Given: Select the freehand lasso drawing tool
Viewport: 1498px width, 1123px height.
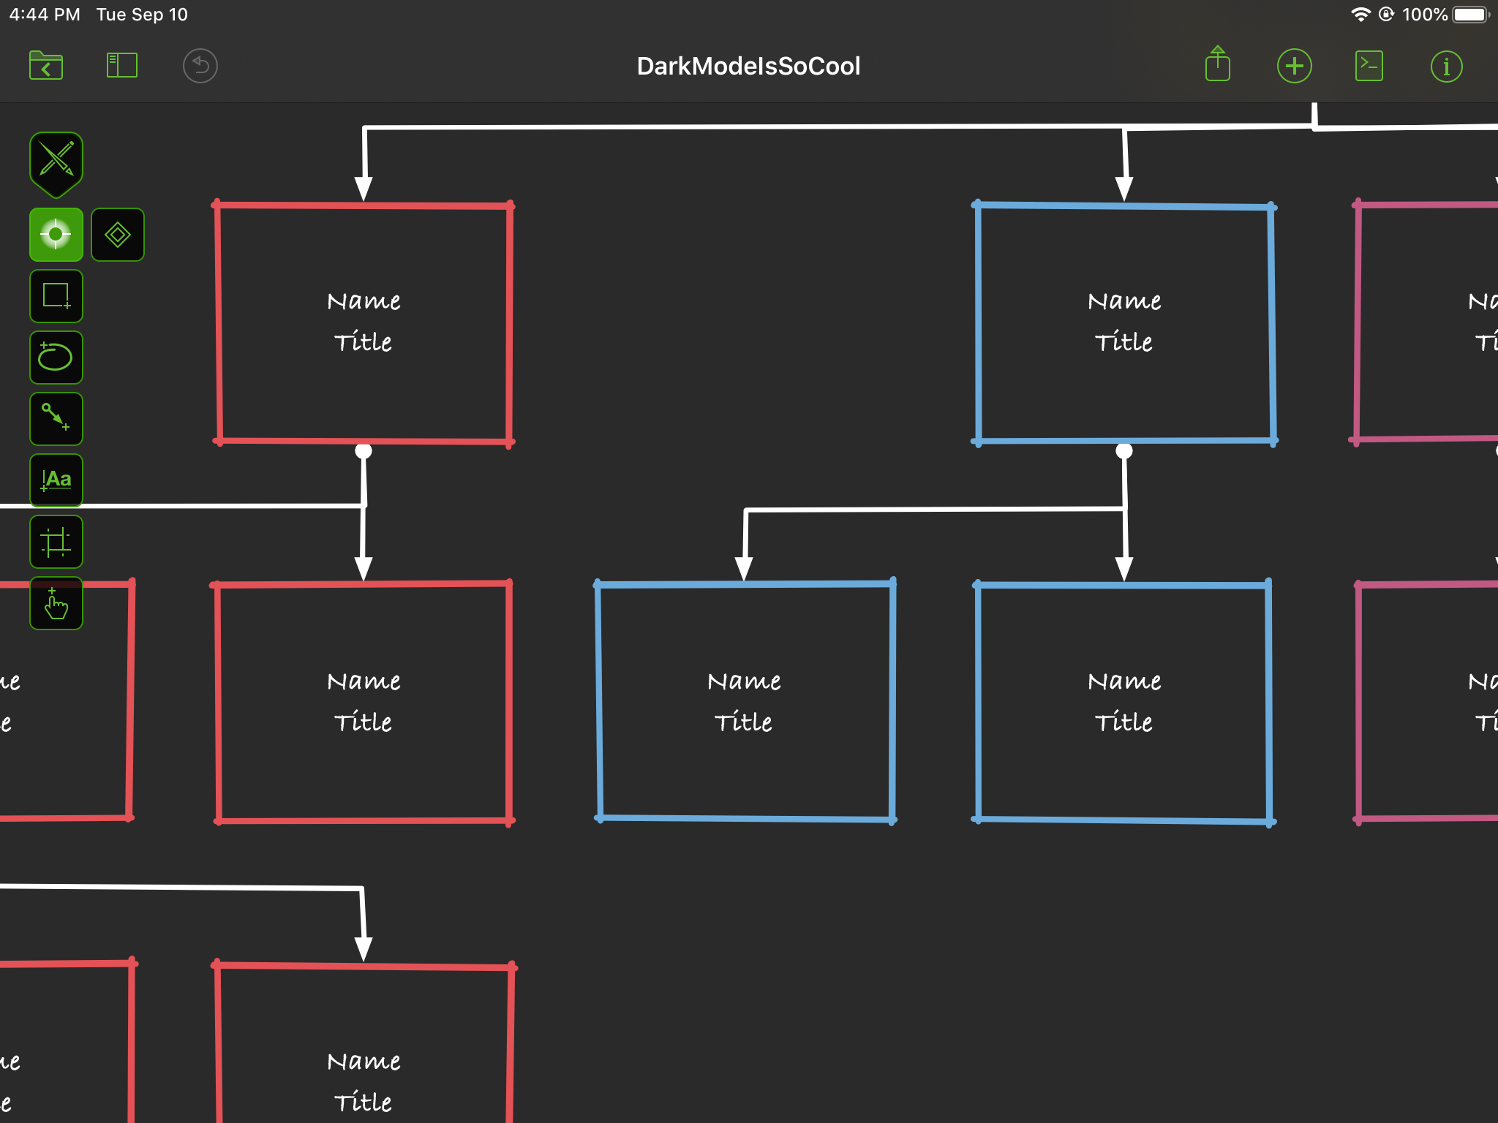Looking at the screenshot, I should pyautogui.click(x=56, y=358).
